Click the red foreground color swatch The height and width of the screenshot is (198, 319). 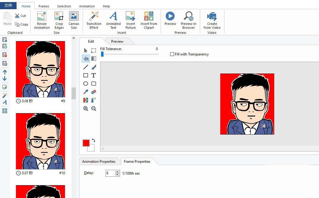pos(86,143)
